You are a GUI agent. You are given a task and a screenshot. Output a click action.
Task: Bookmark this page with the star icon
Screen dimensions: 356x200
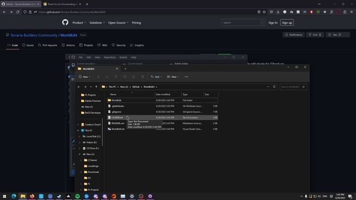coord(264,12)
